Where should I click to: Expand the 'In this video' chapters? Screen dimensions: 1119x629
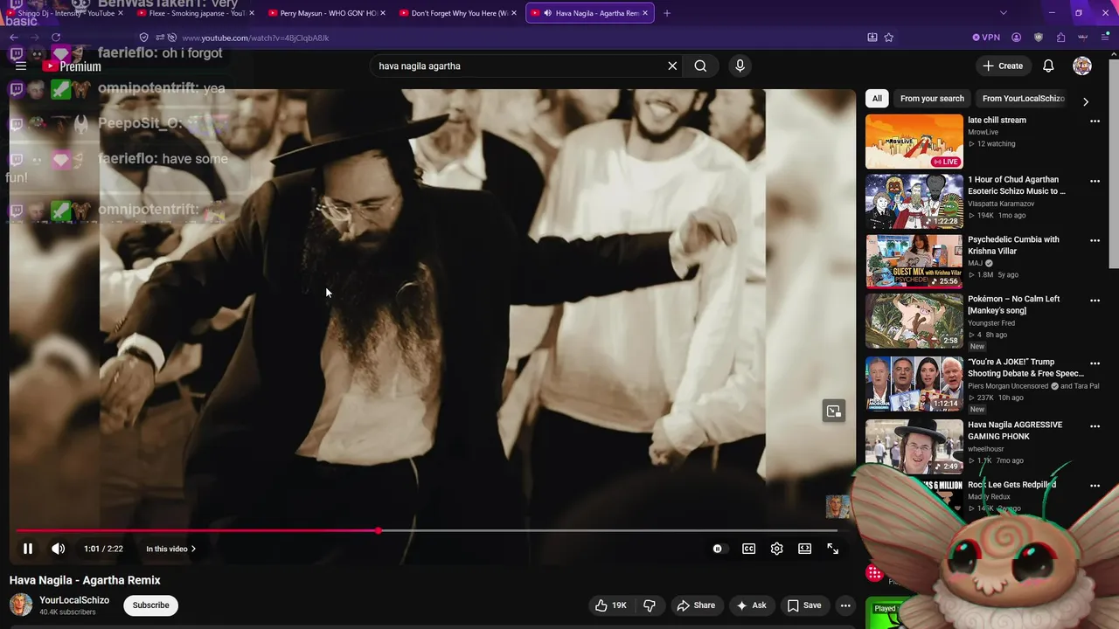(170, 549)
